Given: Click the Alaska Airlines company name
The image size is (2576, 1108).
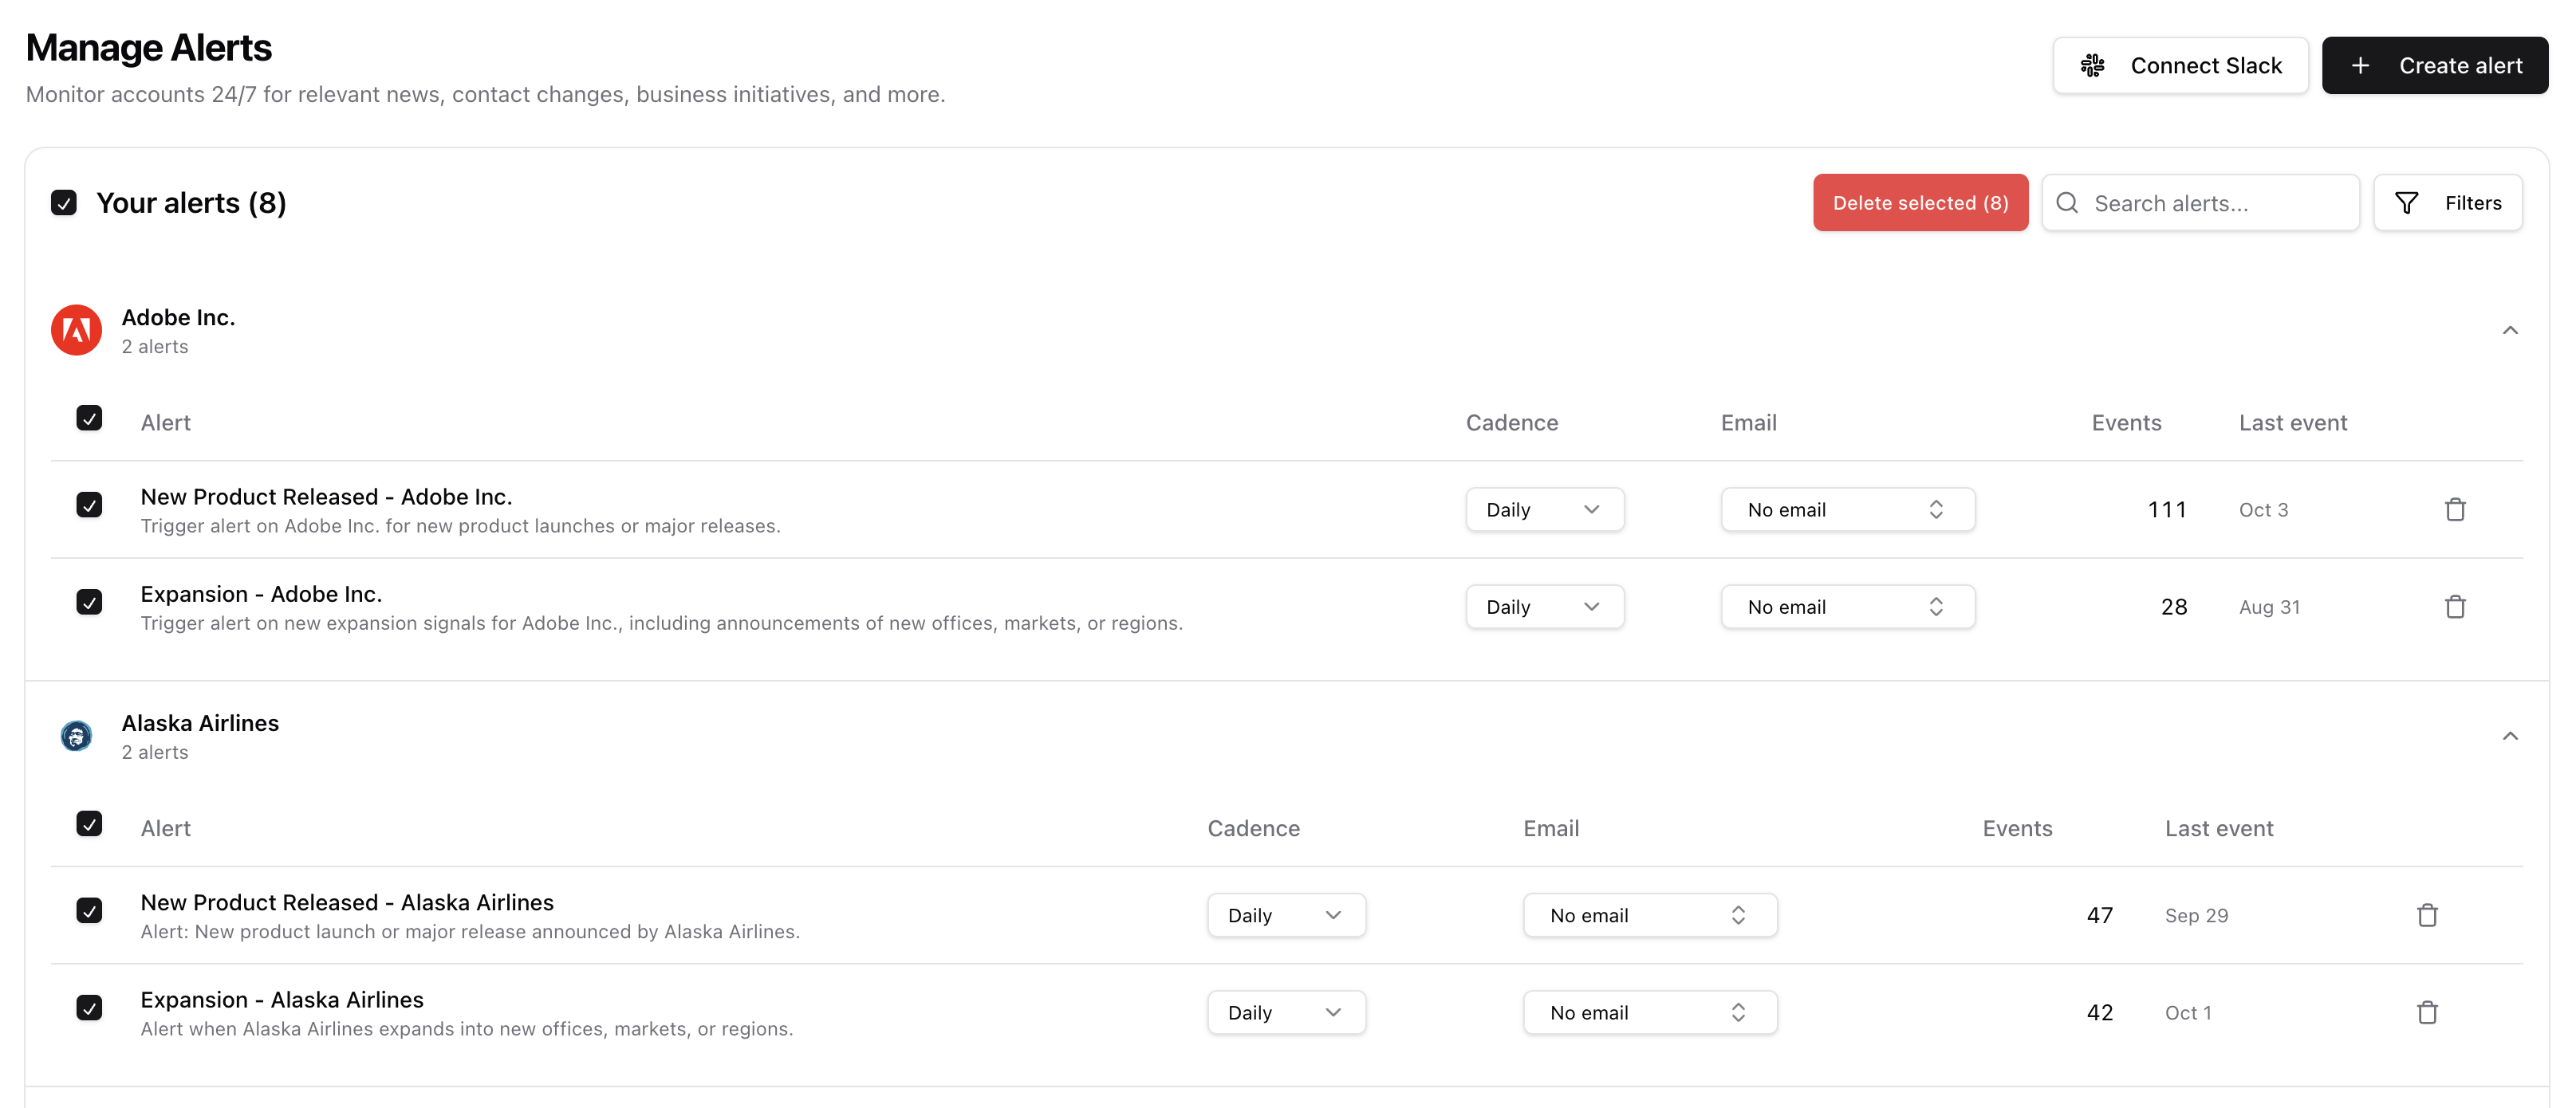Looking at the screenshot, I should [200, 723].
